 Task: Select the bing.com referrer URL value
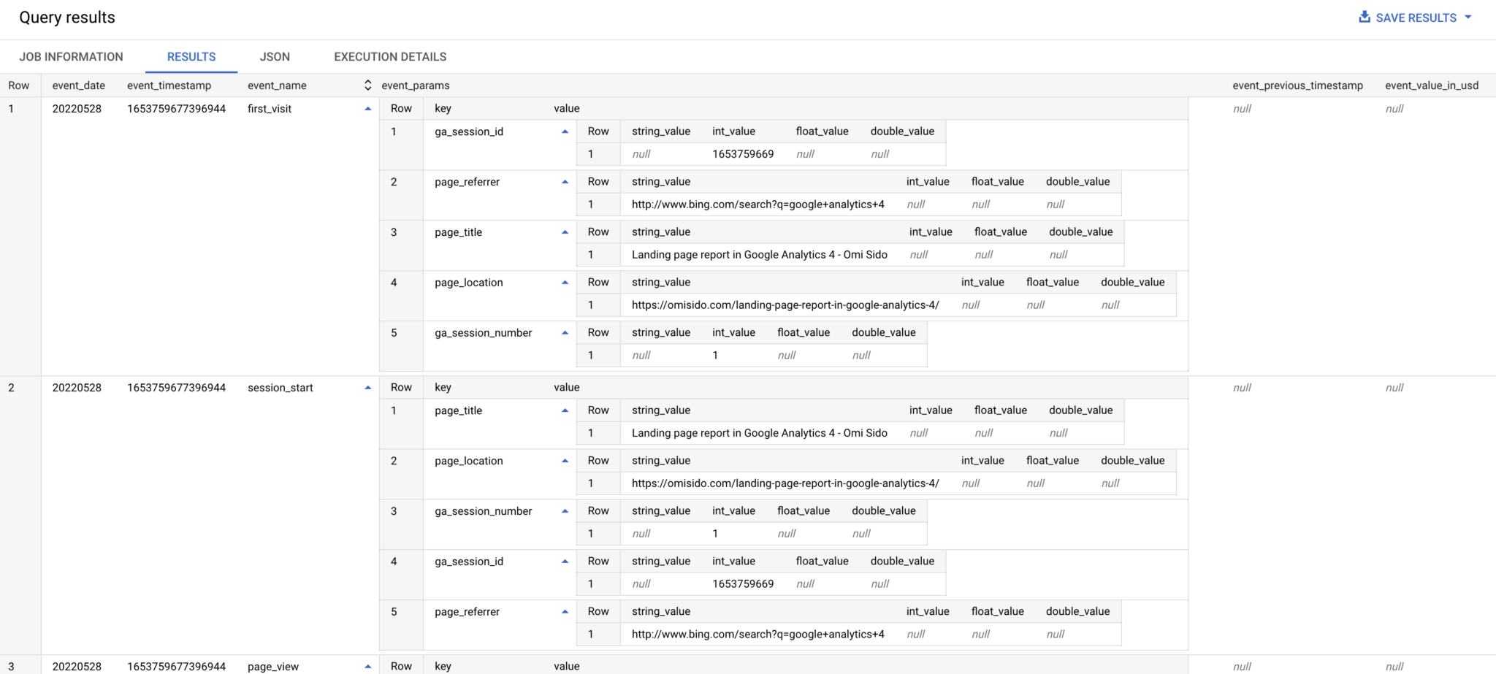pos(756,204)
